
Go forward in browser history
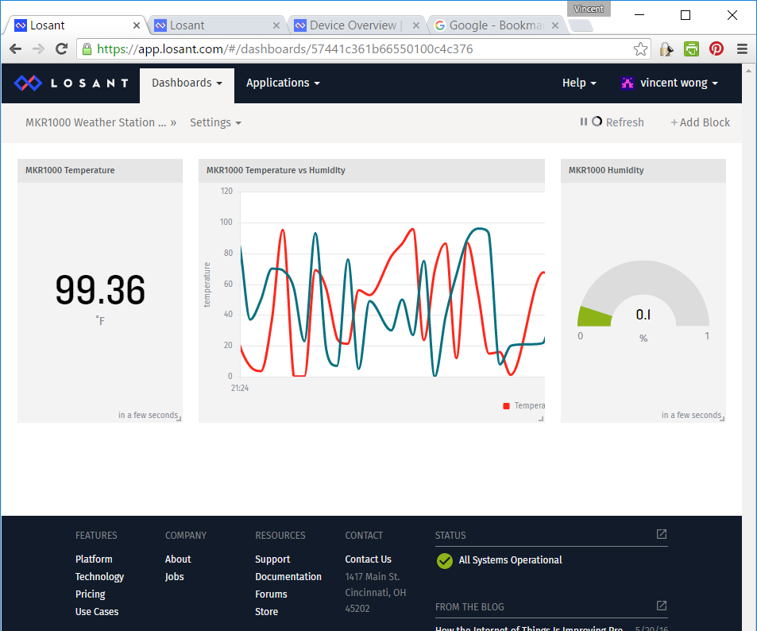click(x=38, y=48)
